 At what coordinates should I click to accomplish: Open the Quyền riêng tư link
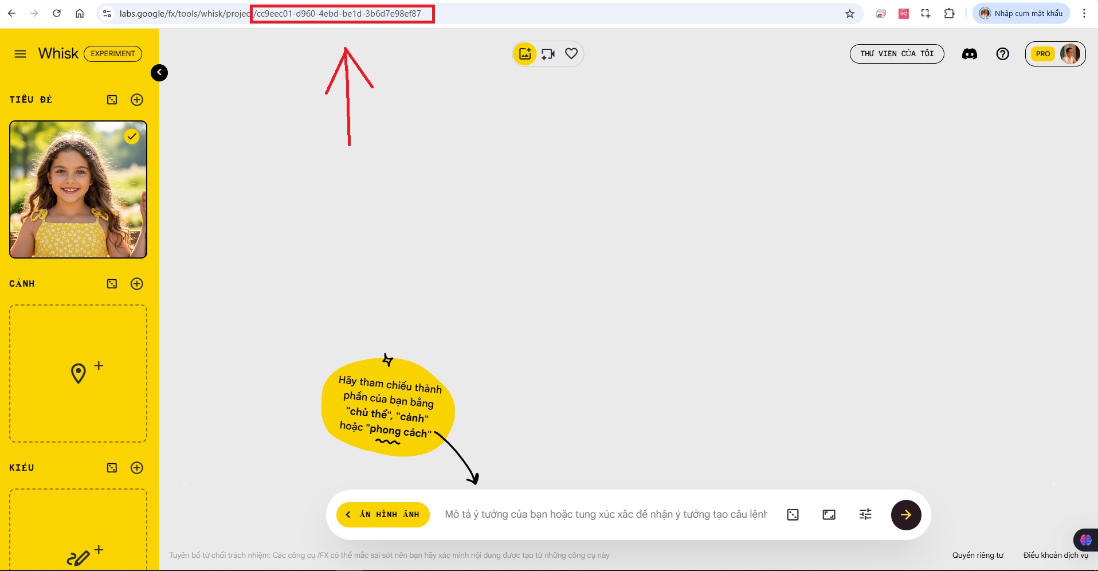point(978,555)
